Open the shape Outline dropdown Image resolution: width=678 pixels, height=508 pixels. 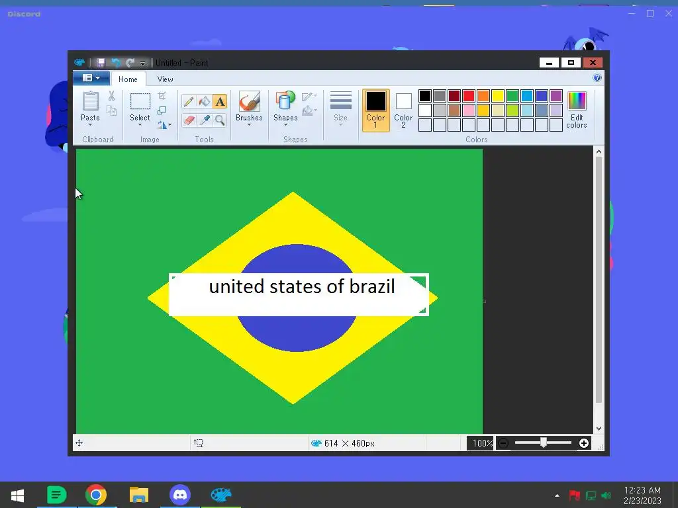[309, 97]
